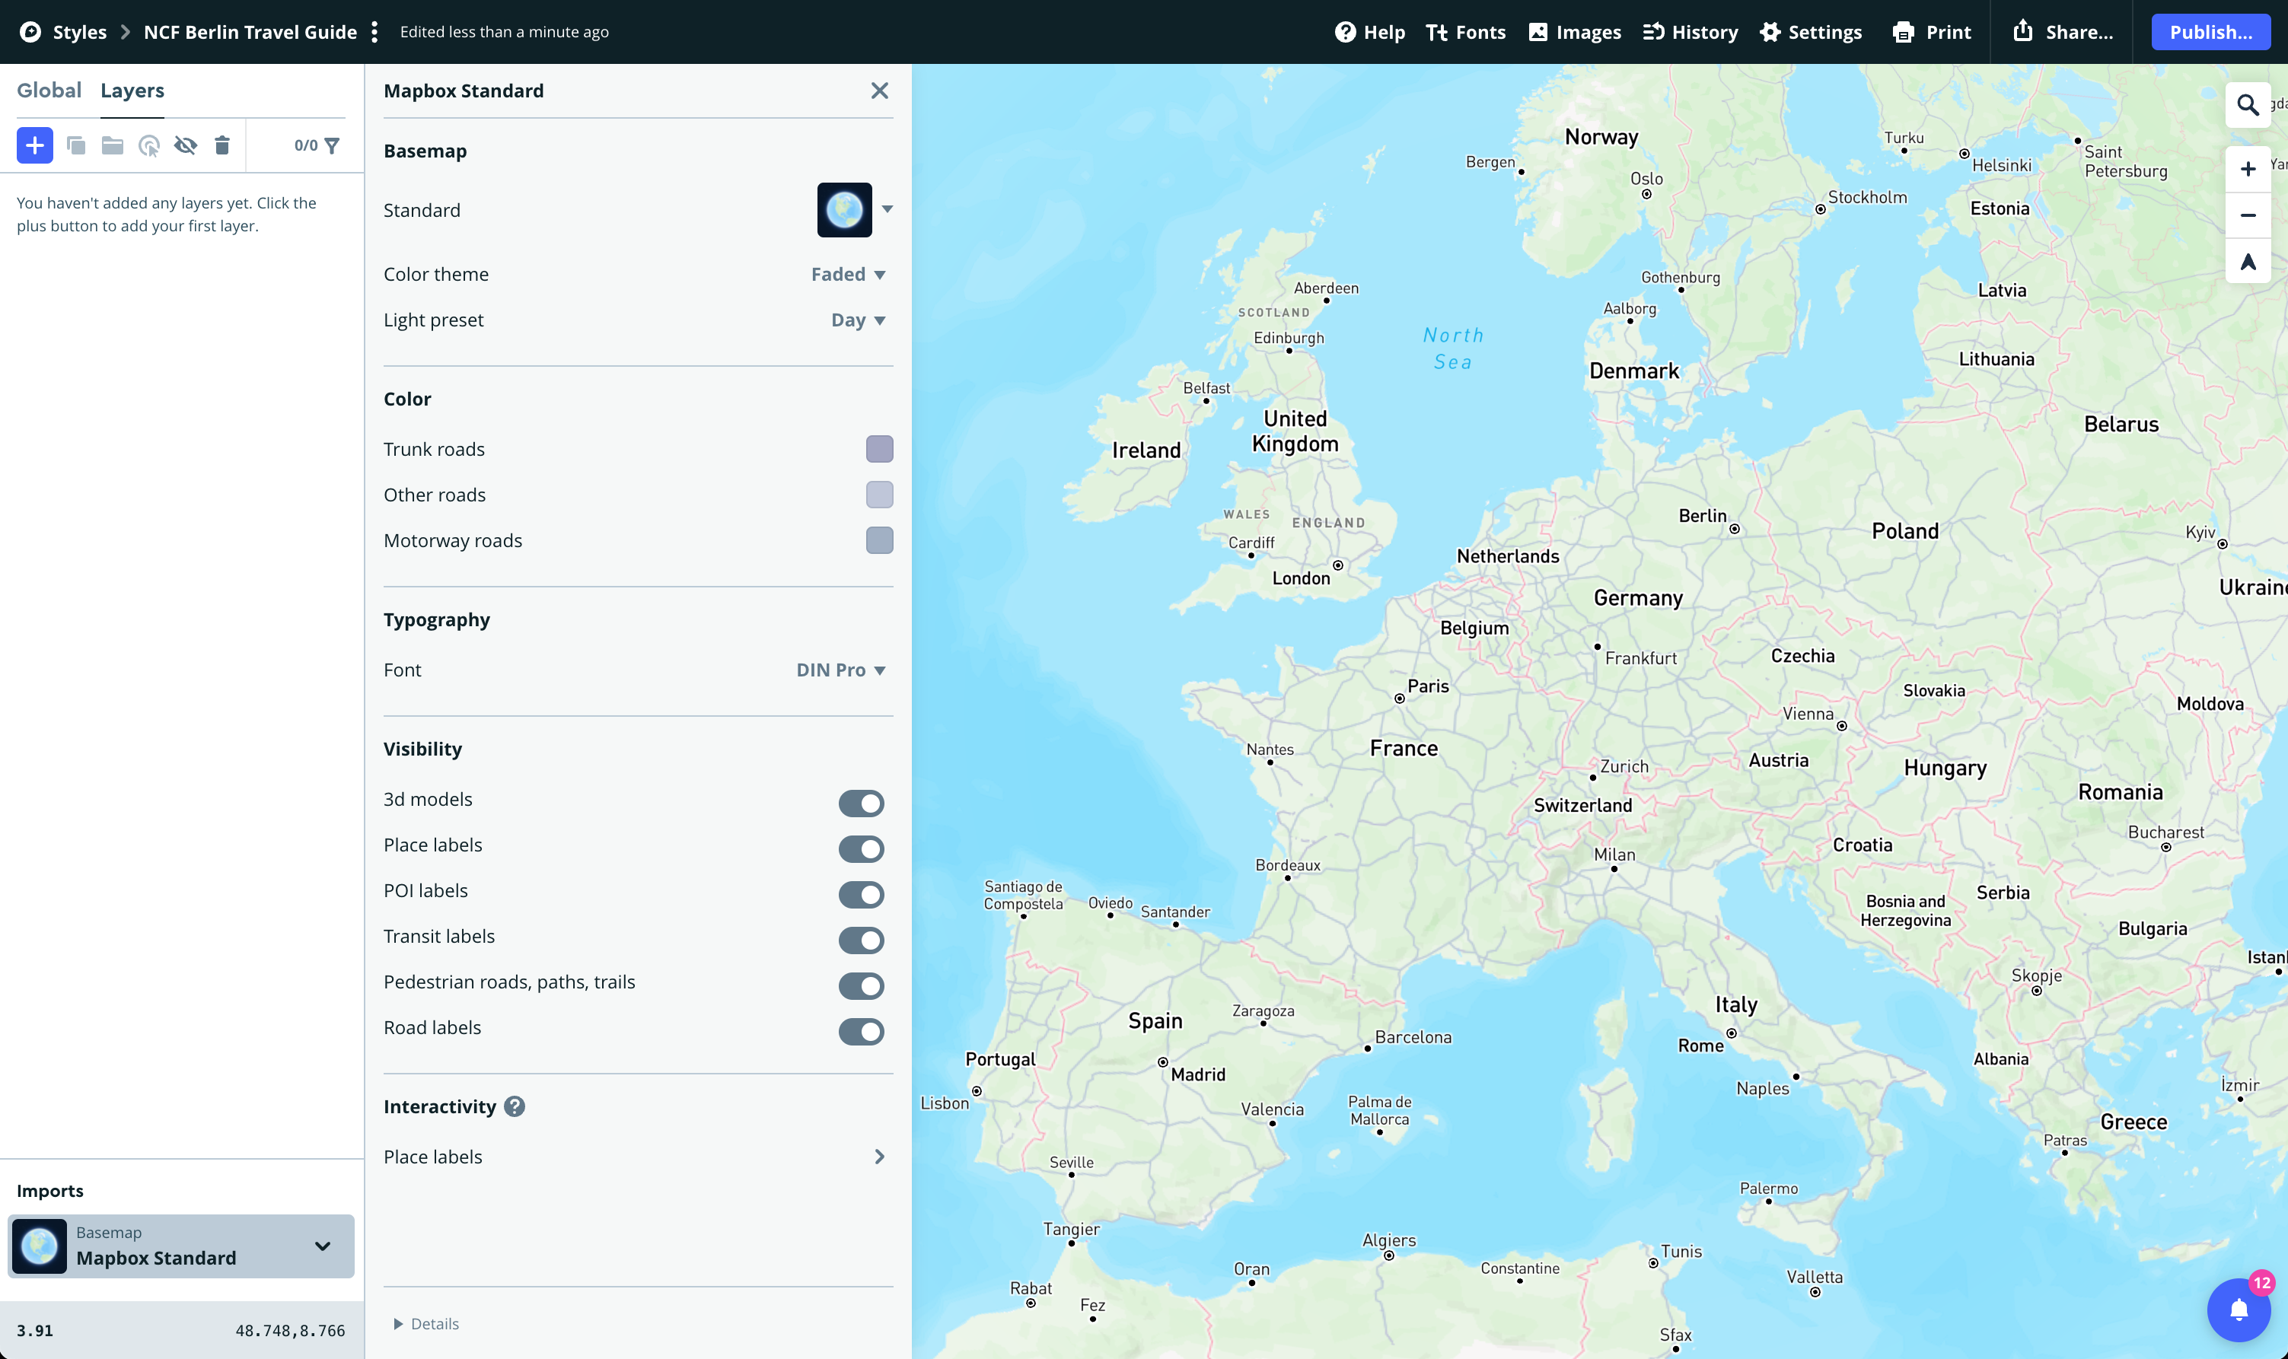Click the Share button
Viewport: 2288px width, 1359px height.
click(x=2063, y=32)
